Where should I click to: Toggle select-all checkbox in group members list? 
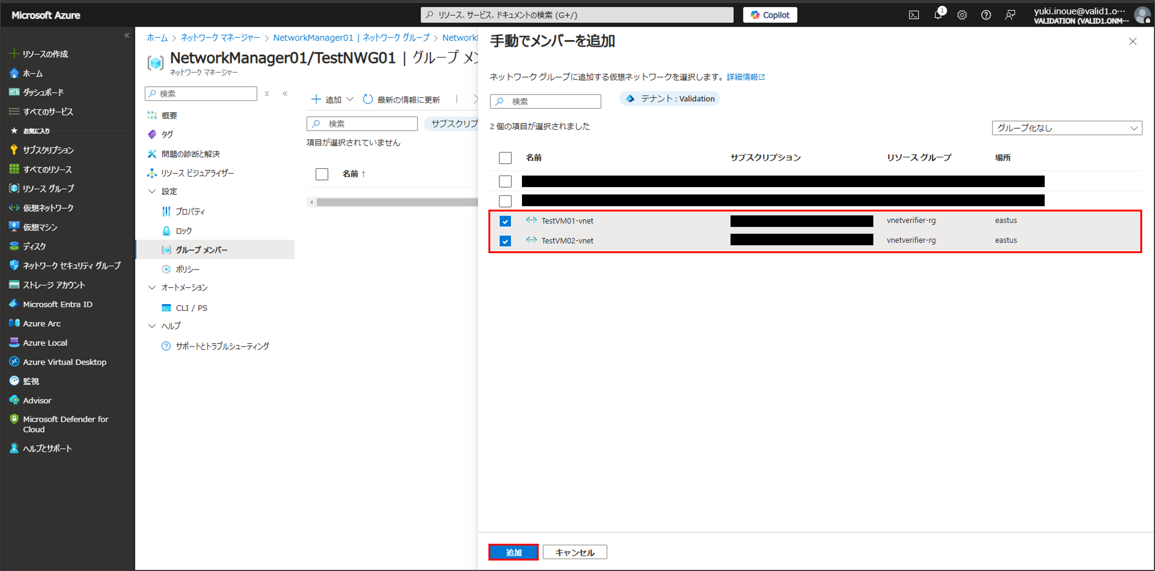tap(322, 174)
